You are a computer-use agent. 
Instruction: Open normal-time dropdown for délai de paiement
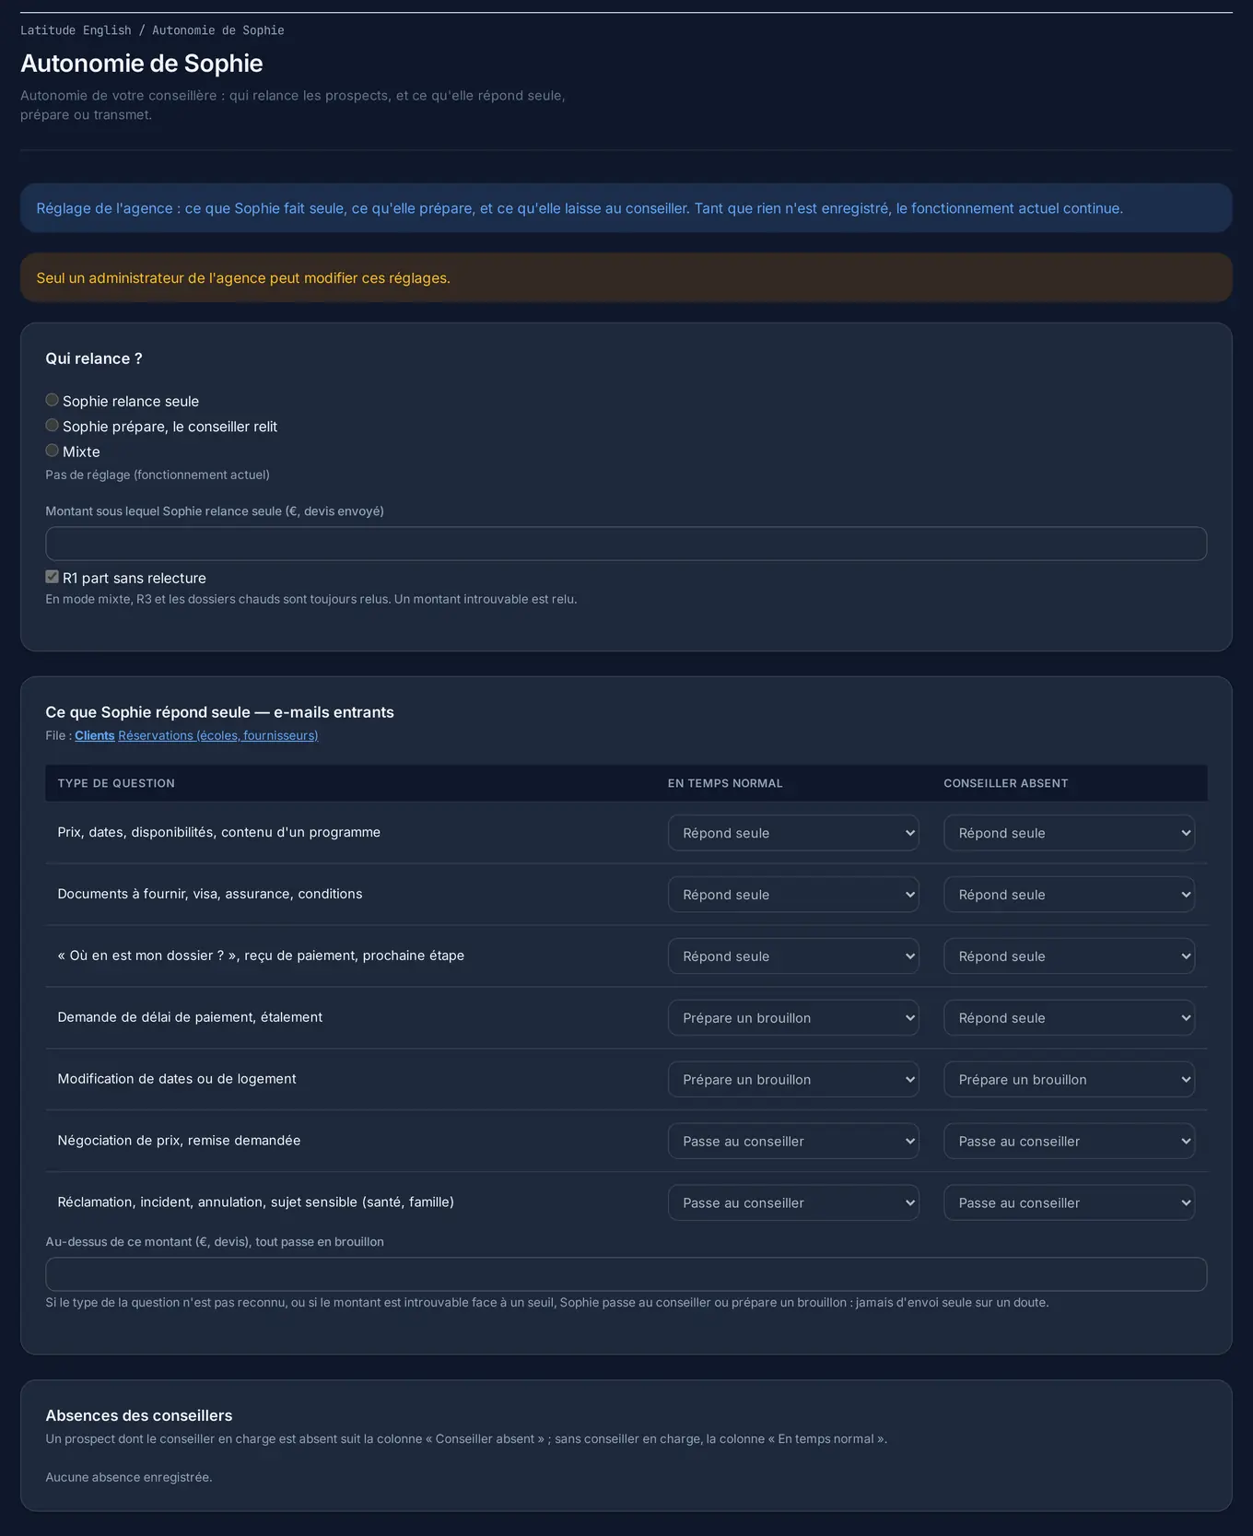pyautogui.click(x=793, y=1018)
